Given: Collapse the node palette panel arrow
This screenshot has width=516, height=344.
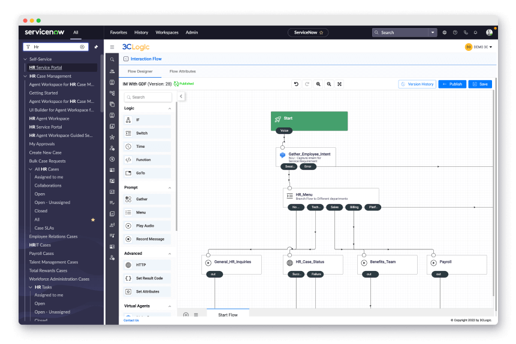Looking at the screenshot, I should (181, 96).
